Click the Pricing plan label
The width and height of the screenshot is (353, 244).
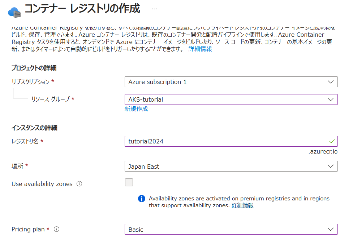pos(28,229)
